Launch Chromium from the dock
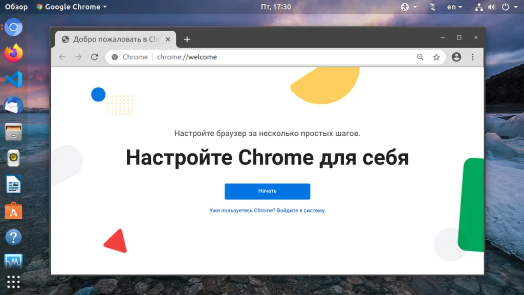 tap(13, 27)
